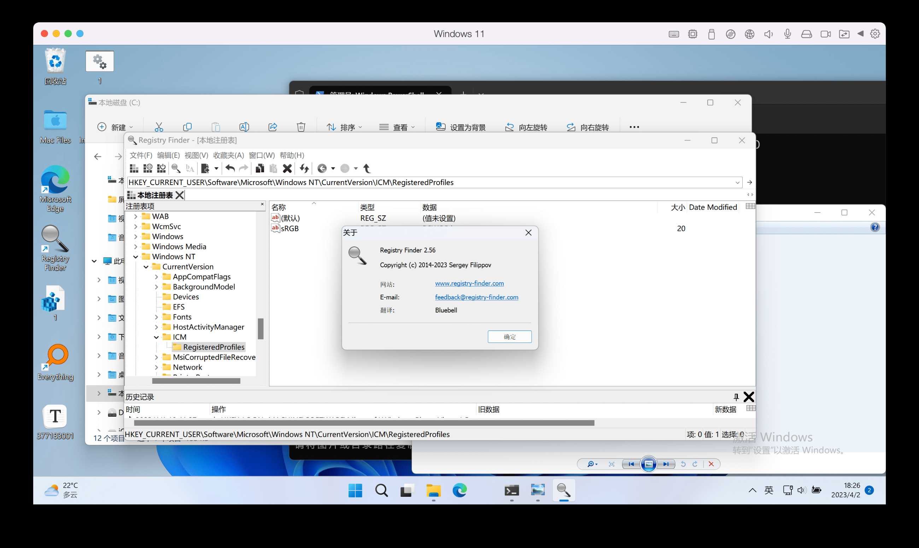This screenshot has height=548, width=919.
Task: Click 向右旋转 rotate right button
Action: click(x=588, y=127)
